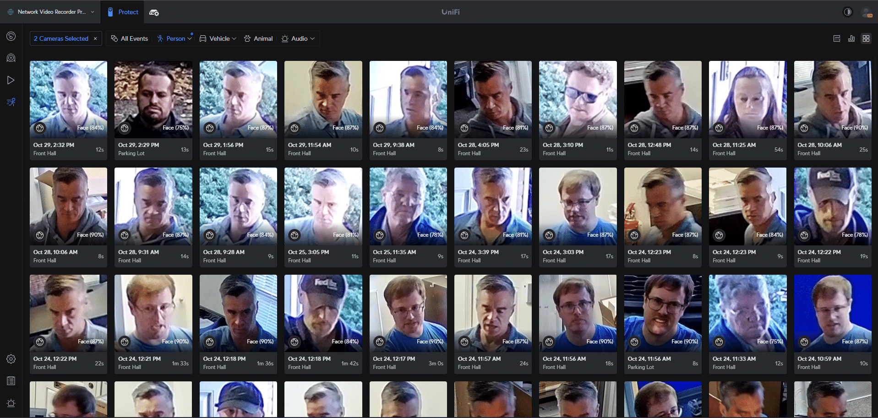Click '54s' duration on Oct 28, 11:25 AM

coord(779,150)
